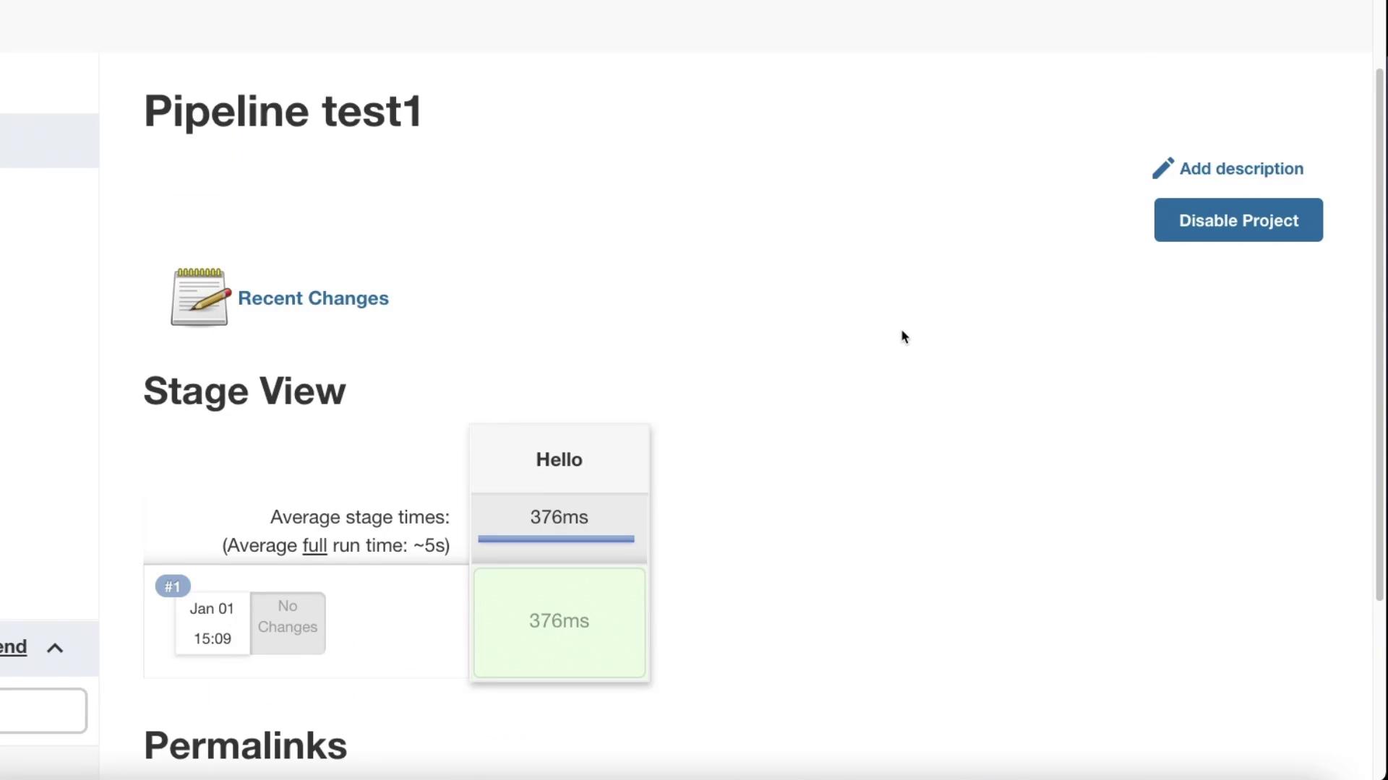This screenshot has width=1388, height=780.
Task: Click the underlined word "full" in run time
Action: pyautogui.click(x=314, y=545)
